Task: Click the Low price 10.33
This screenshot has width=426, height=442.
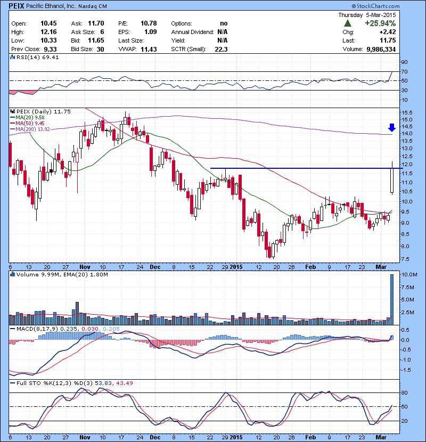Action: pos(48,40)
